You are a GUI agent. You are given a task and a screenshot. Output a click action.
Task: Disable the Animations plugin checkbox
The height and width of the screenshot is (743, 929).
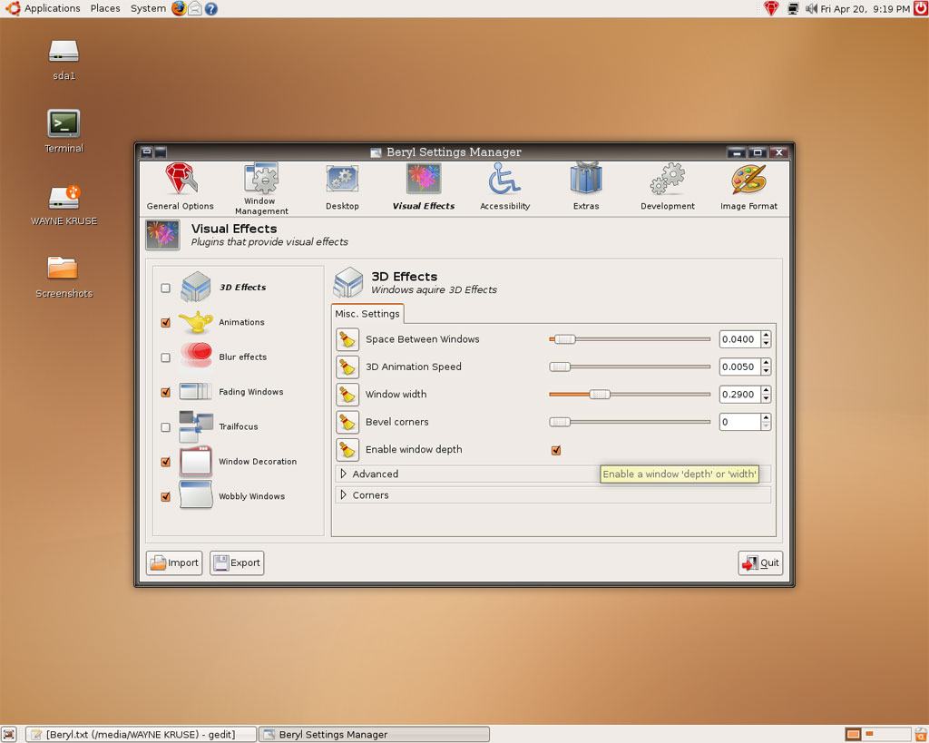coord(165,323)
